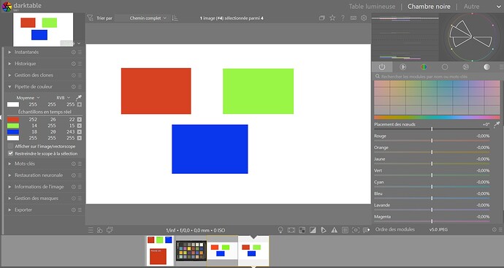Click the star overlay icon in top bar
Image resolution: width=504 pixels, height=268 pixels.
point(332,18)
